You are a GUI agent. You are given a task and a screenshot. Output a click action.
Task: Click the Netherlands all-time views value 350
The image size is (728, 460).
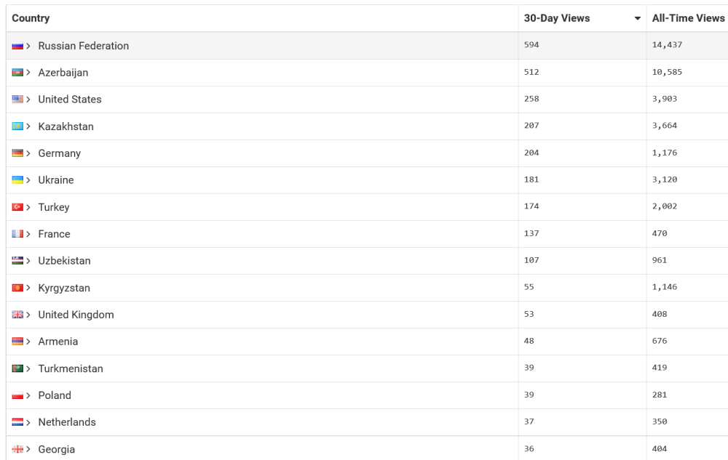point(660,422)
